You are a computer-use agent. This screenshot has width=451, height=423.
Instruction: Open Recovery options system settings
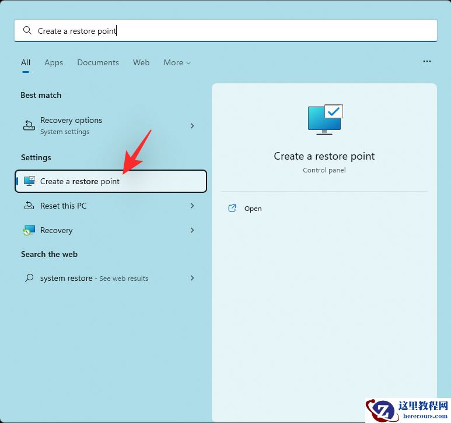[x=111, y=126]
